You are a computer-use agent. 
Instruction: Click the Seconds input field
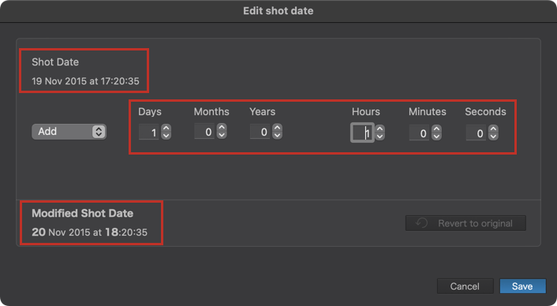point(476,132)
